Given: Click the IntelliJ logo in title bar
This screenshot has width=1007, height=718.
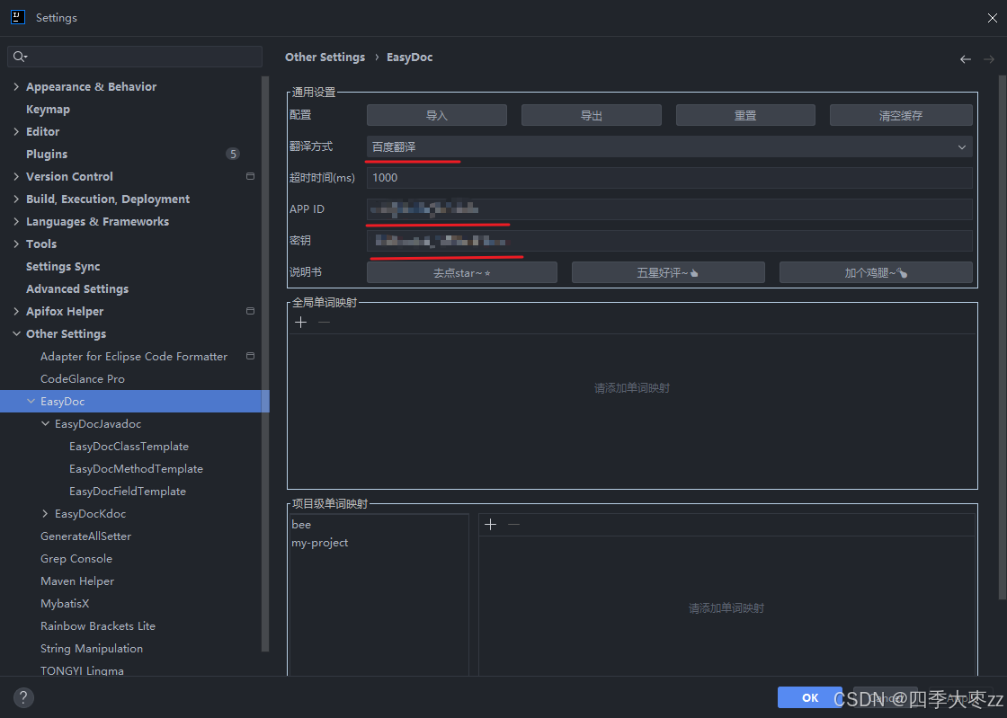Looking at the screenshot, I should pos(18,17).
